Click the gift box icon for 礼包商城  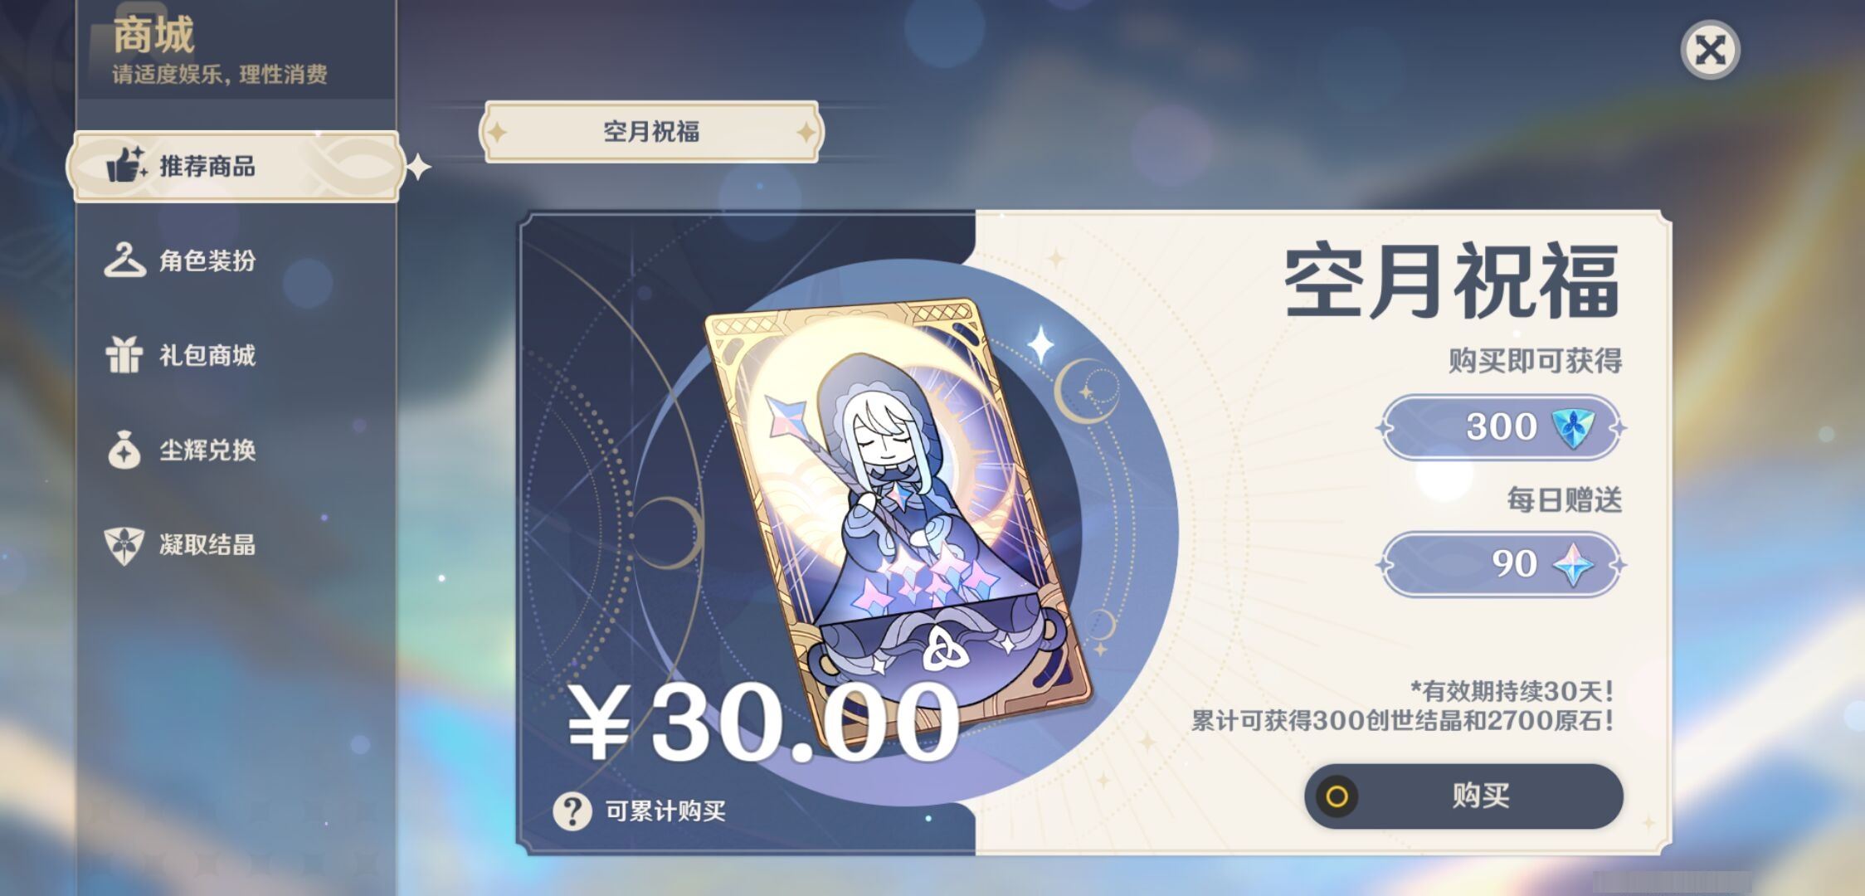click(x=124, y=355)
